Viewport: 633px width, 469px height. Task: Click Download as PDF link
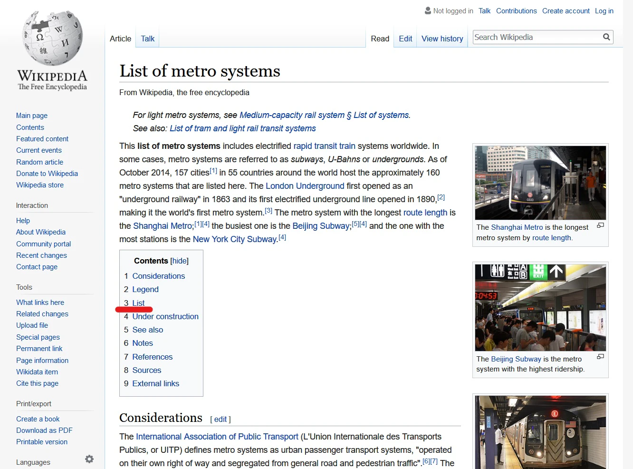click(x=44, y=430)
